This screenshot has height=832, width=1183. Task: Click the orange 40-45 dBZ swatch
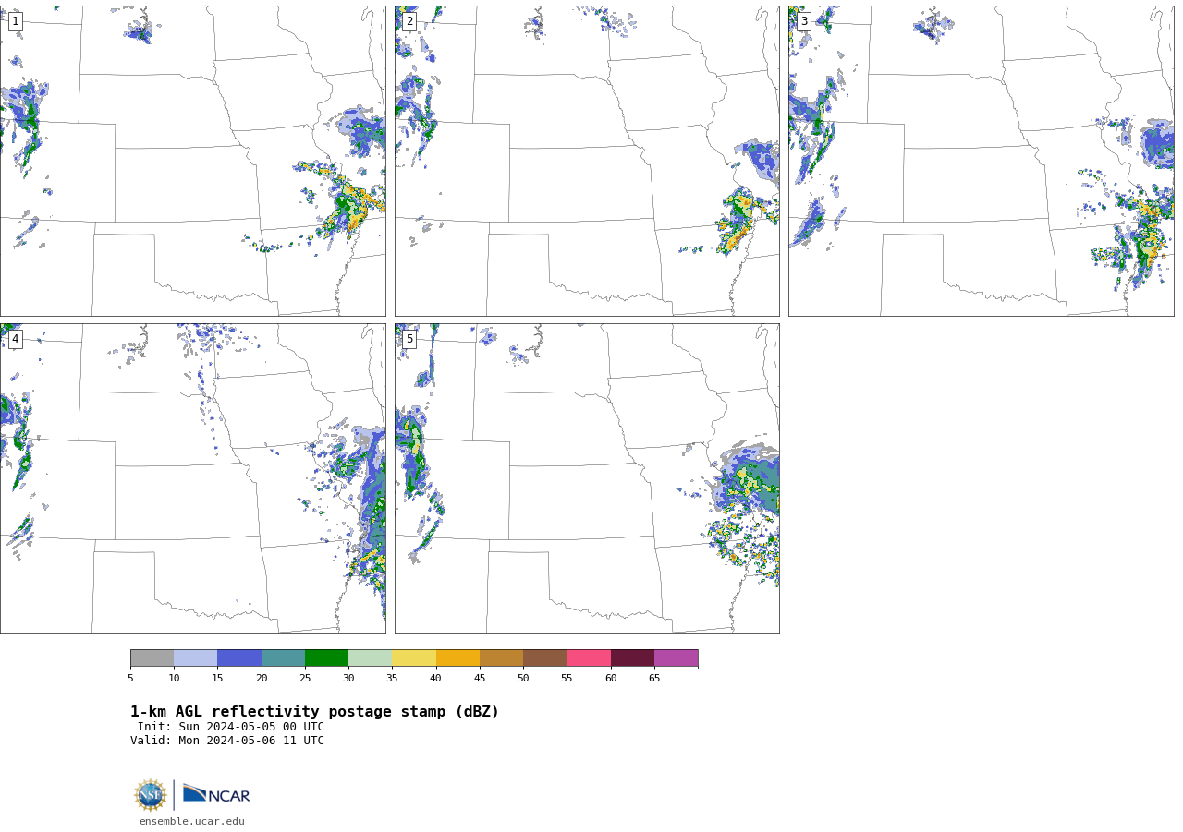[x=457, y=657]
